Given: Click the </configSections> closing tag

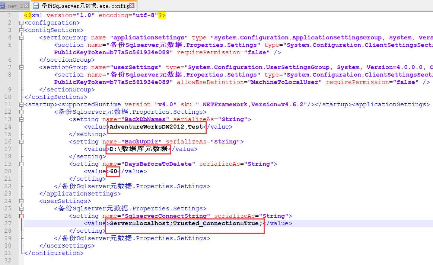Looking at the screenshot, I should 56,97.
